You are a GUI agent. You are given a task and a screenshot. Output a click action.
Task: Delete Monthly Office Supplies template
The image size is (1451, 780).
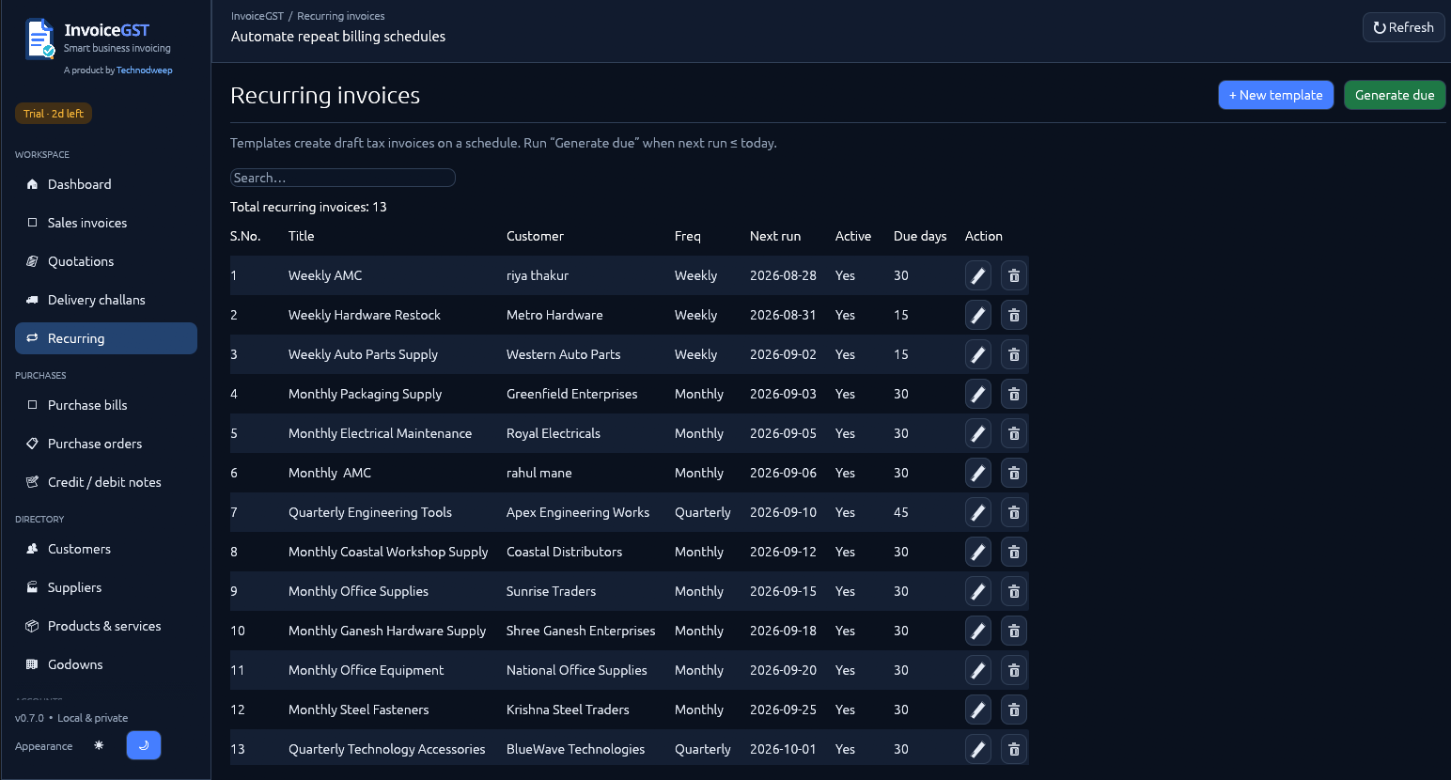click(x=1014, y=591)
